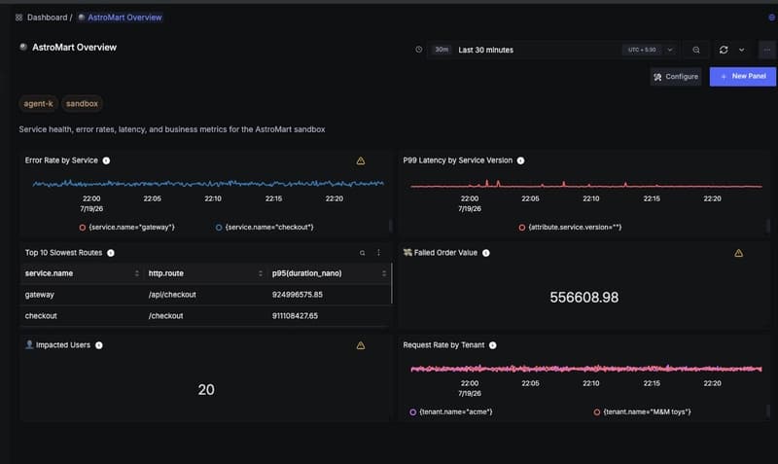Click info icon next to Impacted Users
778x464 pixels.
pos(99,345)
